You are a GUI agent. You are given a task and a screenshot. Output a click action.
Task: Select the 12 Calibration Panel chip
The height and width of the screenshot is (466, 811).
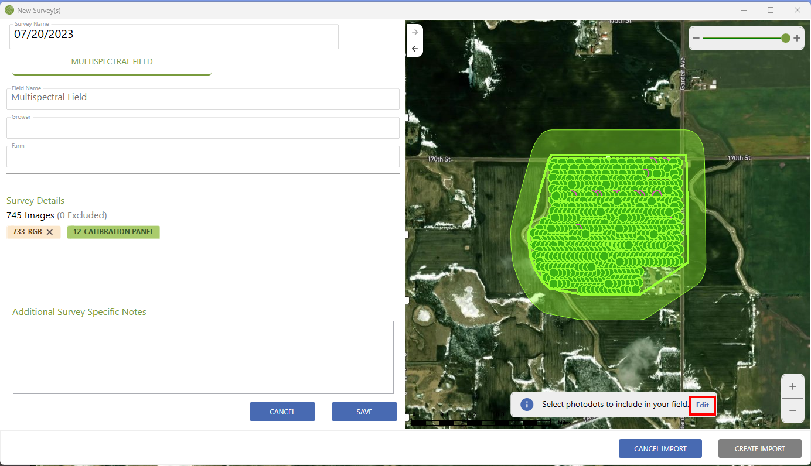pos(113,232)
